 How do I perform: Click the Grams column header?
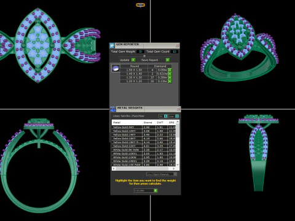(148, 122)
